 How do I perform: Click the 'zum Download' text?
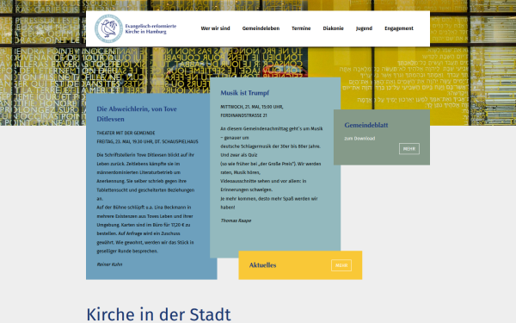(x=359, y=139)
